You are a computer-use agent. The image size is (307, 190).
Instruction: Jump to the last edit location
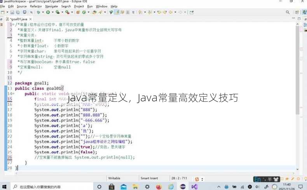click(x=159, y=12)
